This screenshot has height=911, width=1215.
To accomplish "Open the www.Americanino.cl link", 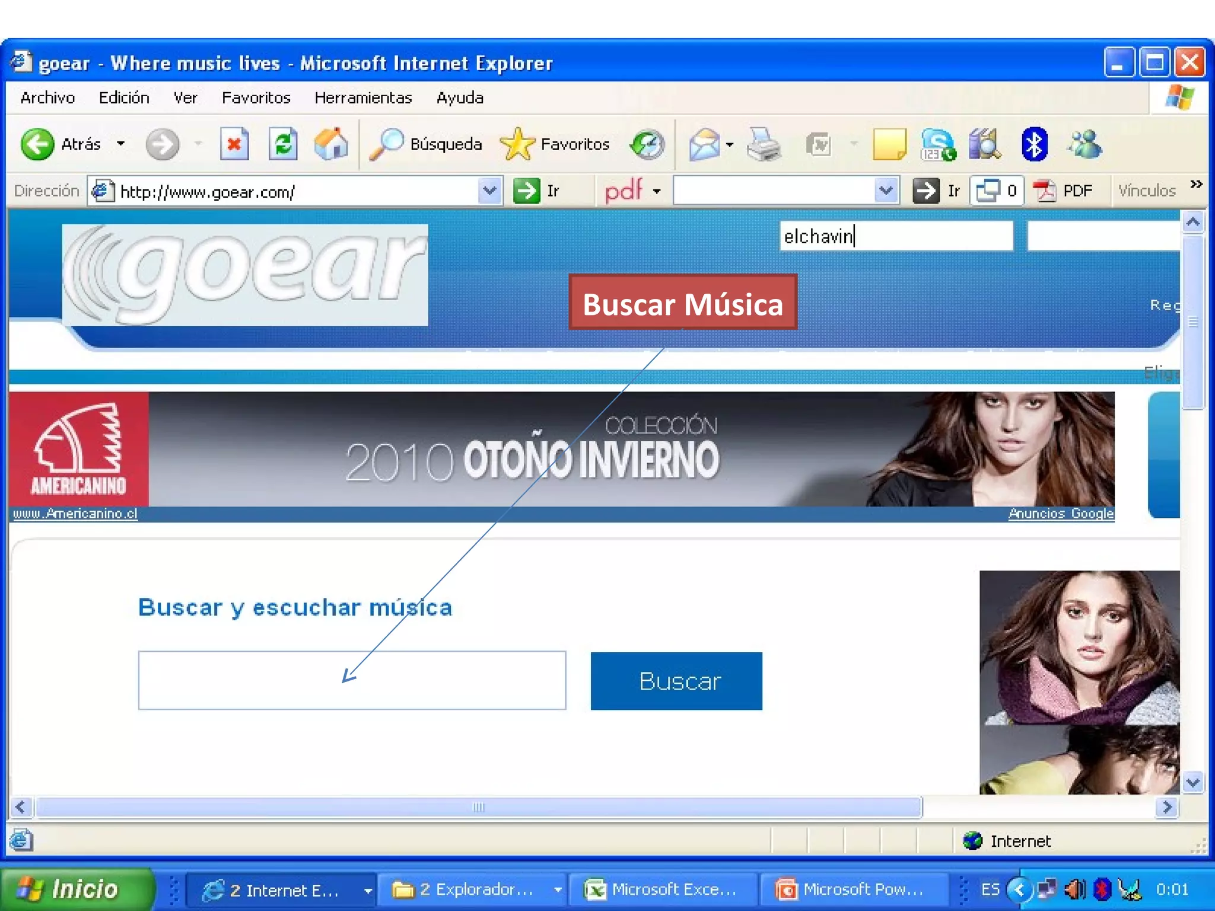I will click(x=75, y=514).
